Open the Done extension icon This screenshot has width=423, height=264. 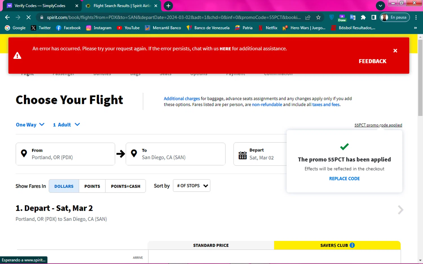point(342,18)
